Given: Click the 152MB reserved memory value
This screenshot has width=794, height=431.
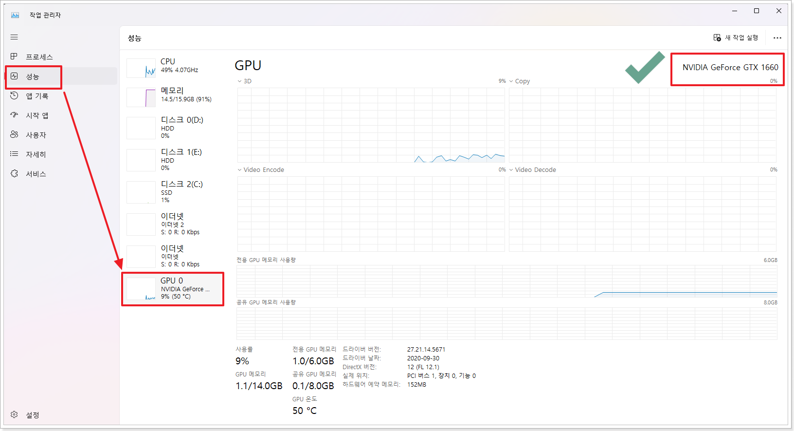Looking at the screenshot, I should click(417, 384).
